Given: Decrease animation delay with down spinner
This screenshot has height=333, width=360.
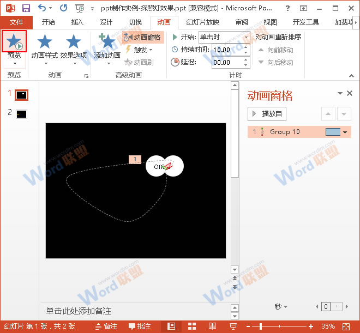Looking at the screenshot, I should tap(246, 65).
